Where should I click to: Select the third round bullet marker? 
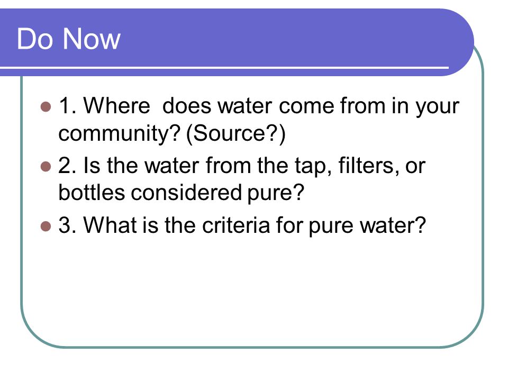click(46, 226)
